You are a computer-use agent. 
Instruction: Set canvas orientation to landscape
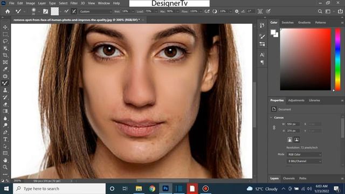[x=296, y=140]
